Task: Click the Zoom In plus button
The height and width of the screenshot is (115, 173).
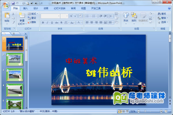Action: point(161,112)
